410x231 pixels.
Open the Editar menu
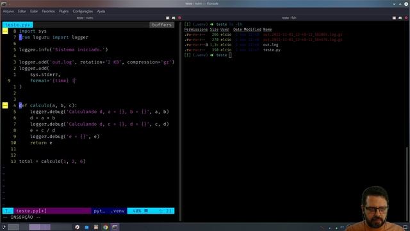point(22,12)
